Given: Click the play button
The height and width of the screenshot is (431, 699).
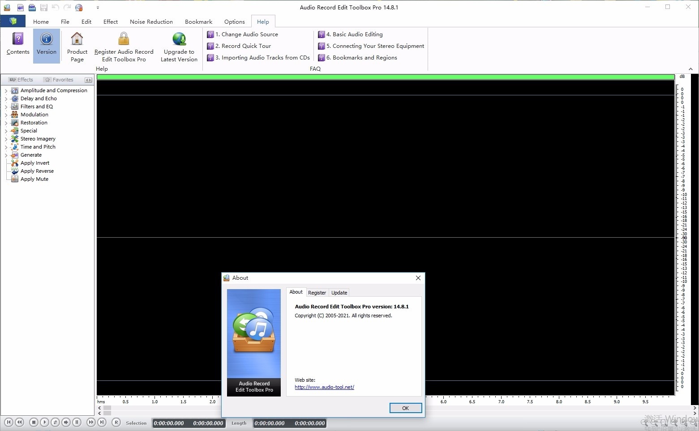Looking at the screenshot, I should pos(44,422).
